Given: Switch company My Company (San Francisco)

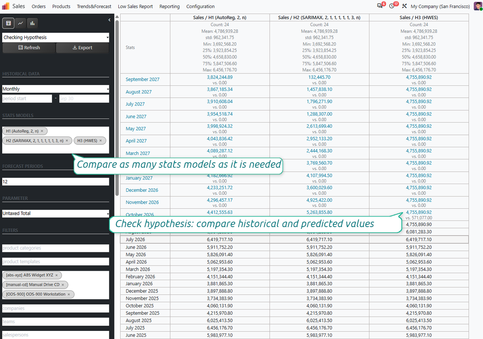Looking at the screenshot, I should point(440,6).
